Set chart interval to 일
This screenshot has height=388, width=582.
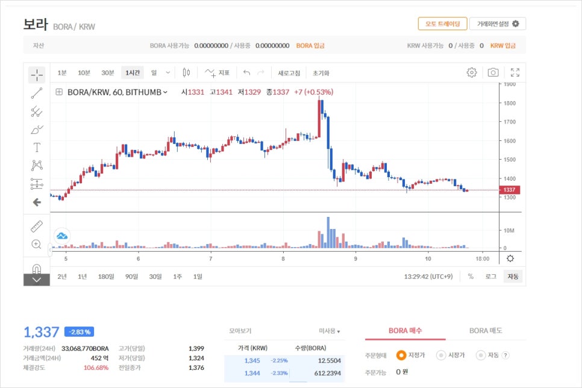154,73
